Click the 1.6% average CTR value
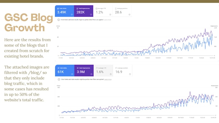This screenshot has width=219, height=123. point(100,72)
